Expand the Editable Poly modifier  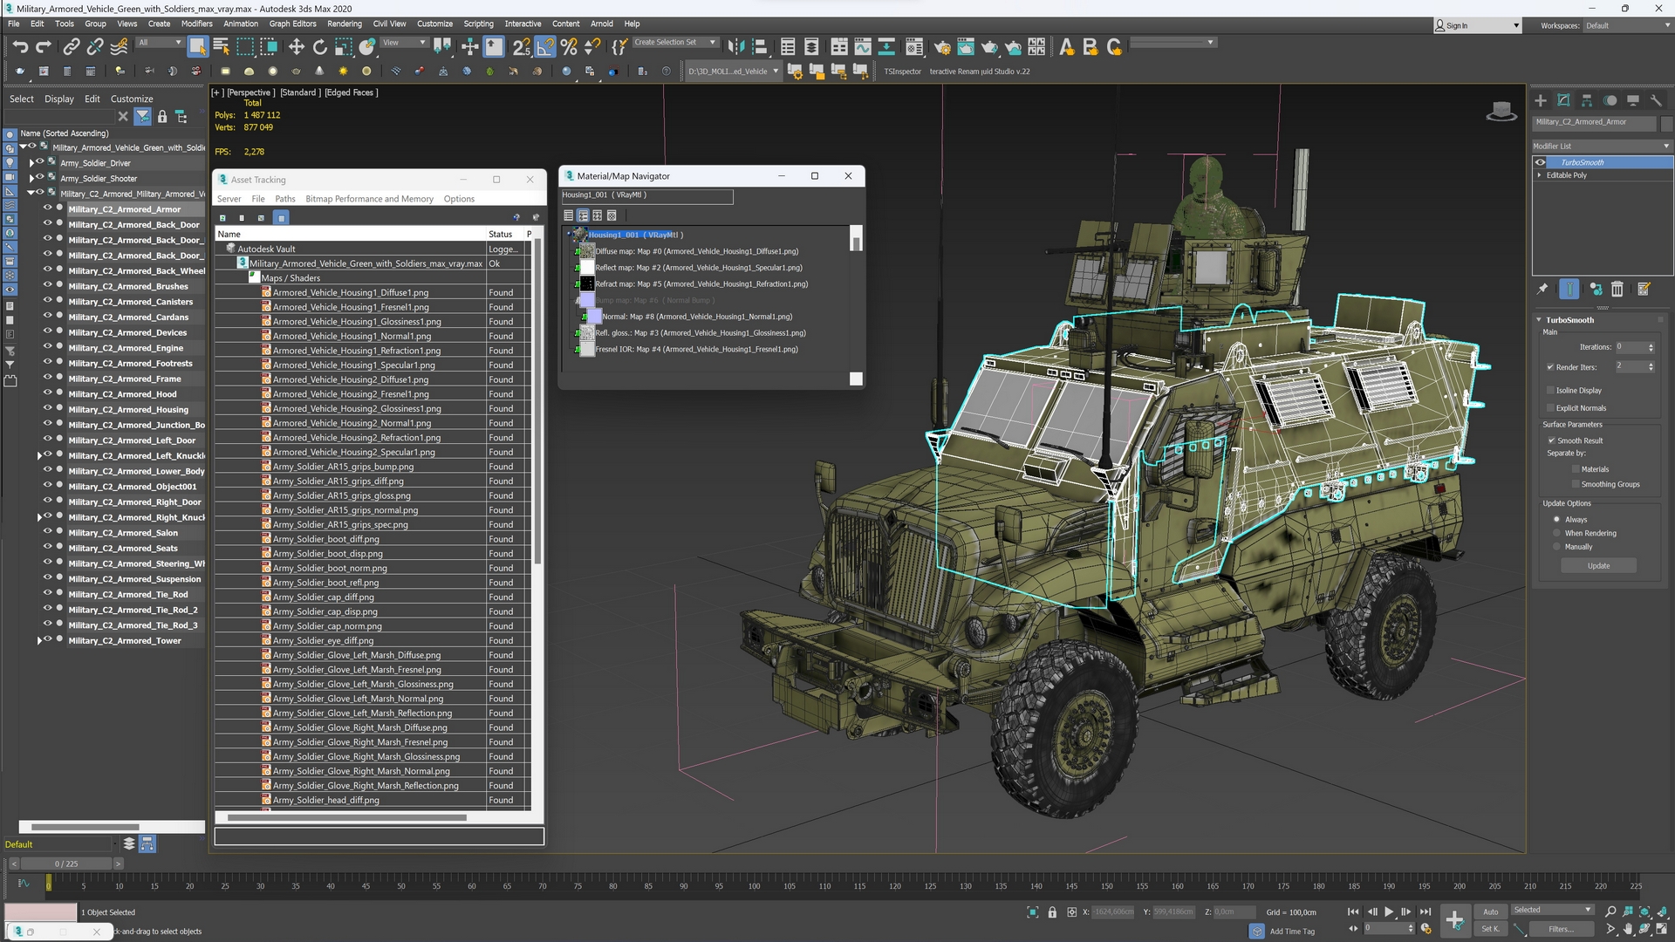coord(1540,175)
